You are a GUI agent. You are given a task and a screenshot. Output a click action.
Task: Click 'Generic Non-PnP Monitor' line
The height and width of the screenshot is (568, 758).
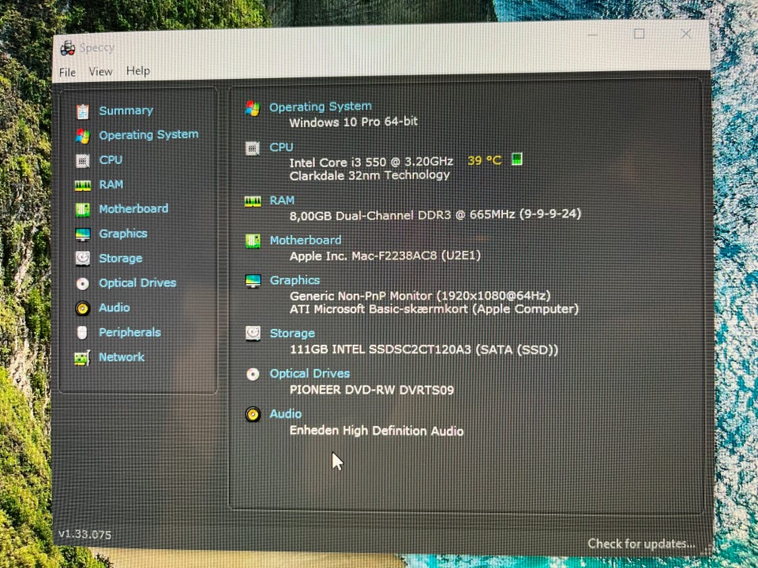click(x=420, y=296)
